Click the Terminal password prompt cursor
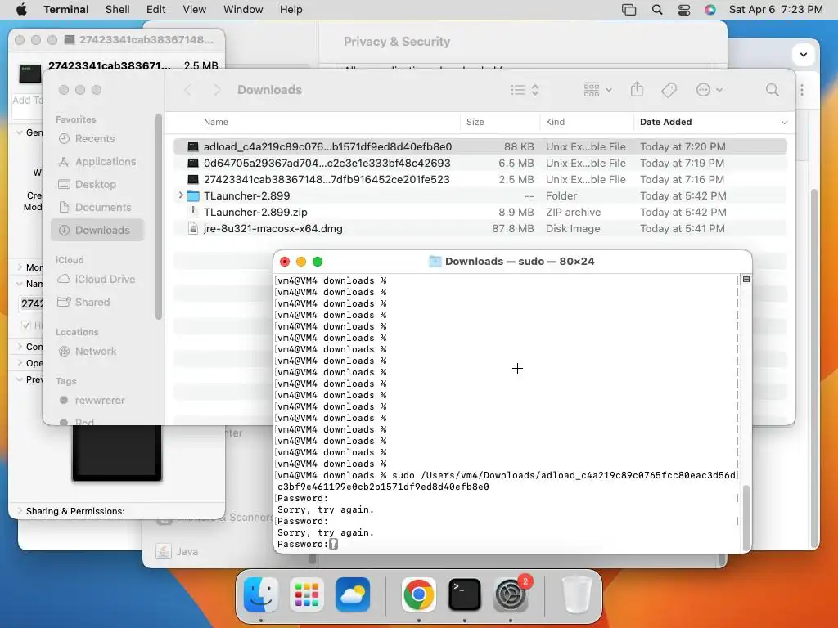Viewport: 838px width, 628px height. (x=334, y=544)
